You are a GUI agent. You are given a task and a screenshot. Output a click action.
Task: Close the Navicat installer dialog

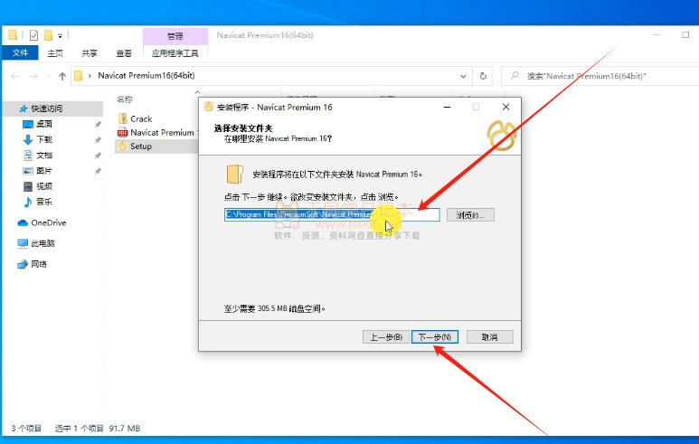505,107
